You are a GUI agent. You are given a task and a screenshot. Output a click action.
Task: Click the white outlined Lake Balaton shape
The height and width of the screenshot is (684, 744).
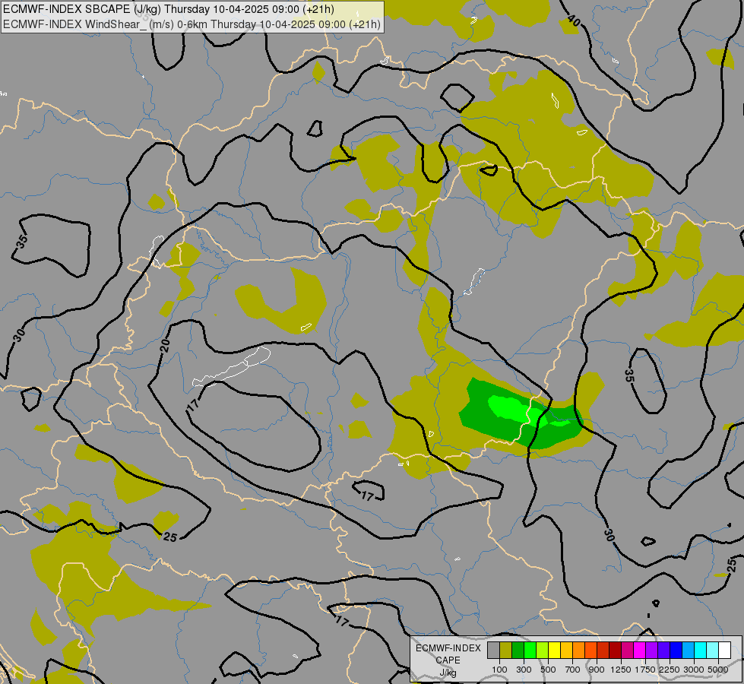(232, 366)
